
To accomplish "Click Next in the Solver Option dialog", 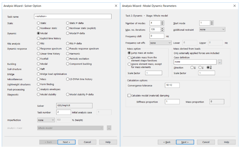I will pyautogui.click(x=66, y=142).
